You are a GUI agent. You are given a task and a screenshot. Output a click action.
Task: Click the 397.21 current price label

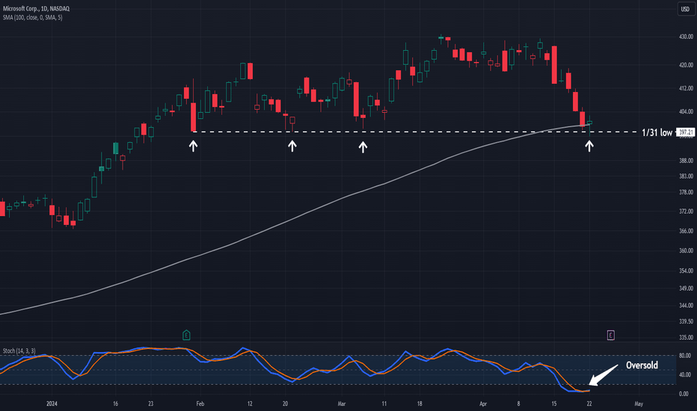click(x=685, y=132)
